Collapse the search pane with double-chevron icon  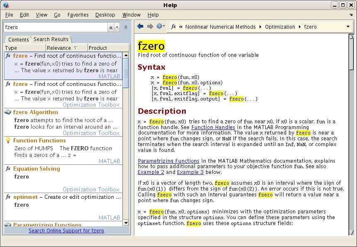tap(126, 27)
